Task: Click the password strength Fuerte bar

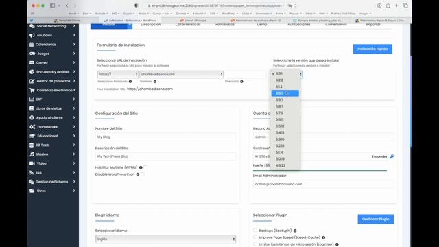Action: (x=320, y=170)
